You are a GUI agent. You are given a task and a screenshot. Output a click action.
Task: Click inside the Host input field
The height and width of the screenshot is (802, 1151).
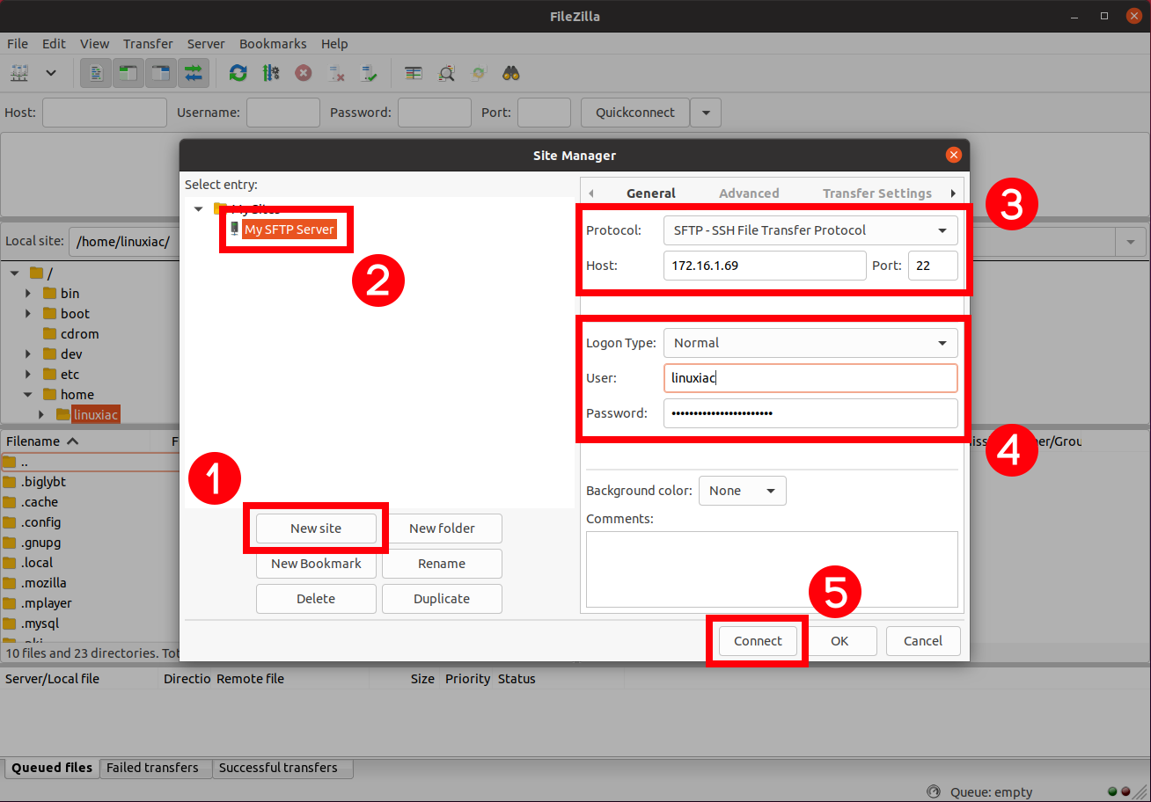pos(764,266)
